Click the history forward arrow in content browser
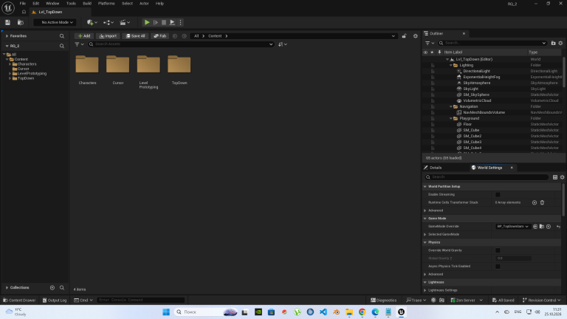This screenshot has height=319, width=567. coord(184,35)
